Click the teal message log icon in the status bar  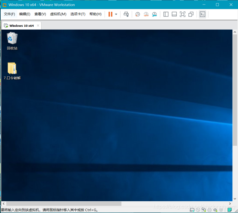click(x=229, y=210)
